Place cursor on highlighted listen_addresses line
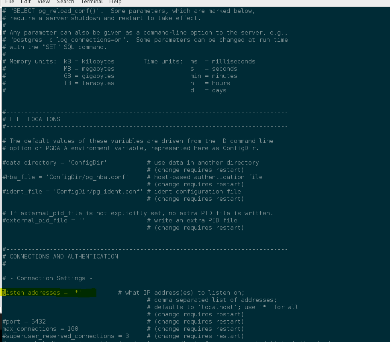The image size is (390, 342). 49,293
